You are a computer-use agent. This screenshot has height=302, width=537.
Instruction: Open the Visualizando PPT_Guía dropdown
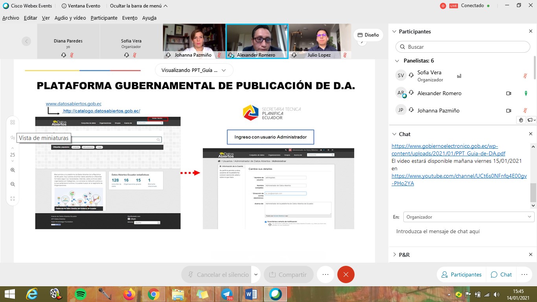(194, 70)
